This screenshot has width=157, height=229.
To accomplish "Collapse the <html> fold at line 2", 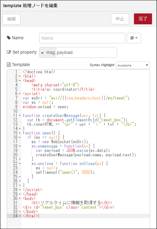I will tap(20, 76).
